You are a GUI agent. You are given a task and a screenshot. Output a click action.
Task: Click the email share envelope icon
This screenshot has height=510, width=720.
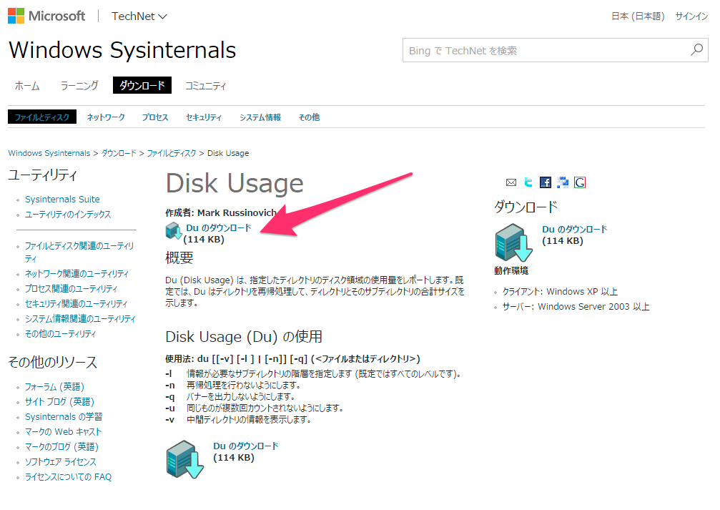pos(511,183)
